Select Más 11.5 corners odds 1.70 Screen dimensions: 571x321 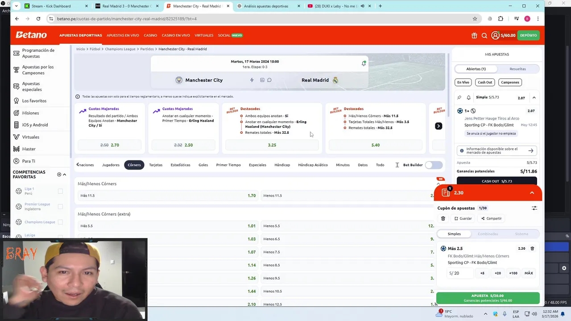(x=168, y=196)
